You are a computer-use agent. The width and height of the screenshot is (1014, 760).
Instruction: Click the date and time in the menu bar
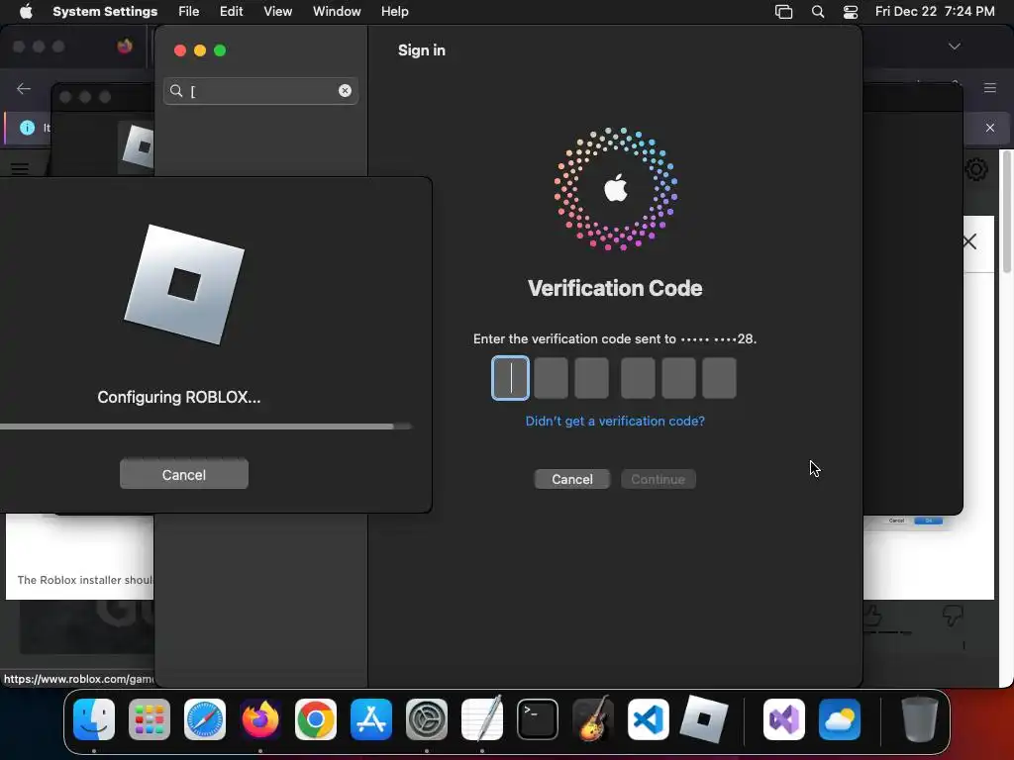935,12
